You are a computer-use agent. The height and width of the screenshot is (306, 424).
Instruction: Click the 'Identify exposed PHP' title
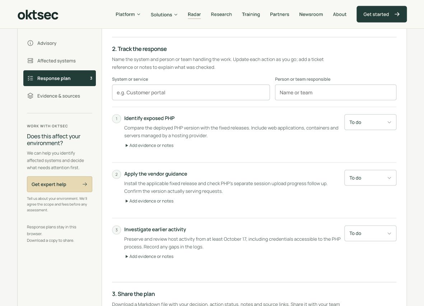149,118
